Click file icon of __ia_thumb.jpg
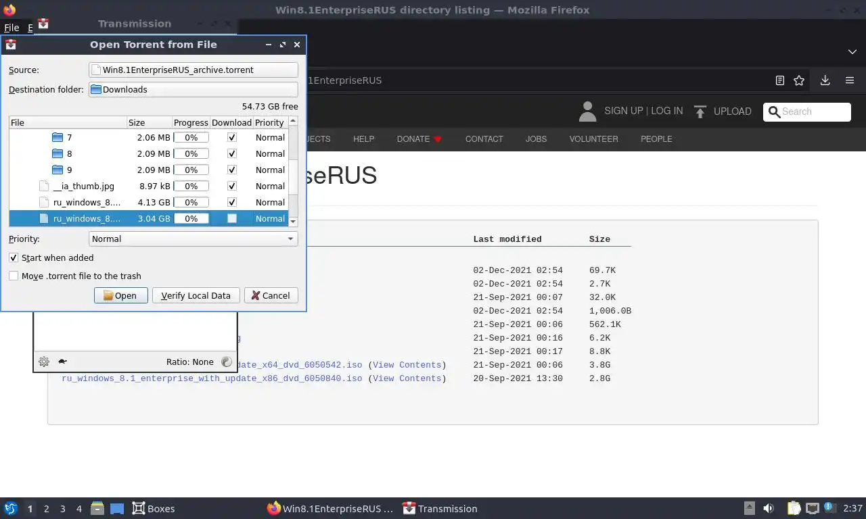This screenshot has height=519, width=866. (x=44, y=186)
